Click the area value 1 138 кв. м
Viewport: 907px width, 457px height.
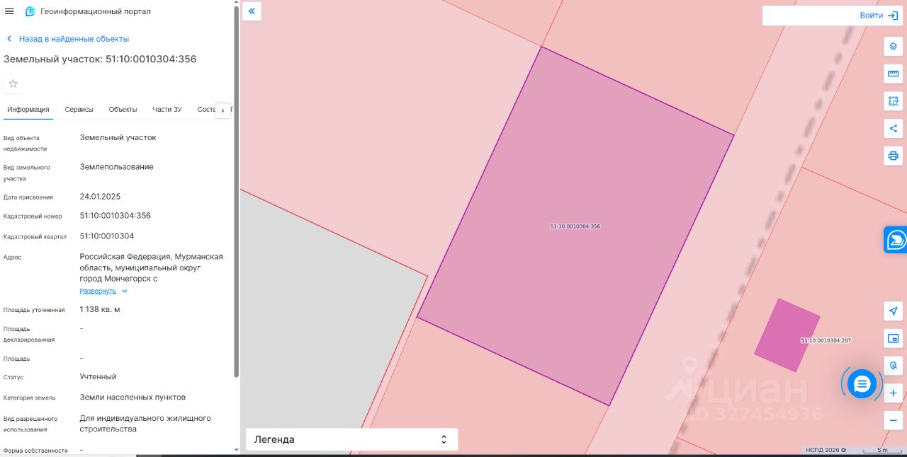[100, 310]
